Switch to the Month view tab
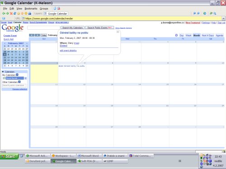The height and width of the screenshot is (169, 226). (197, 36)
